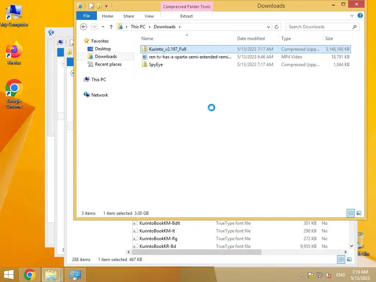Click the Compressed Folder Tools header

pos(187,7)
